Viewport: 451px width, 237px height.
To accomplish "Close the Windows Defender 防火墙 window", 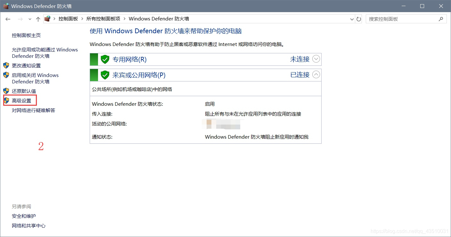I will (441, 6).
